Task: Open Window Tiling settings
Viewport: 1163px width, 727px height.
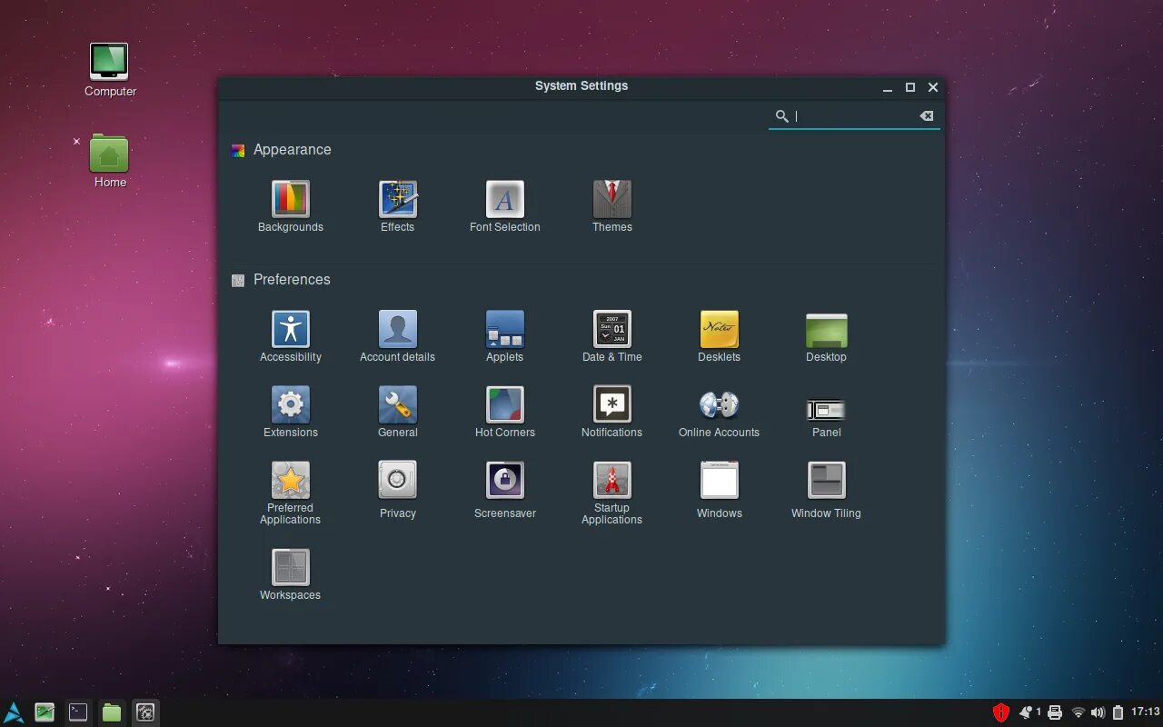Action: pyautogui.click(x=827, y=491)
